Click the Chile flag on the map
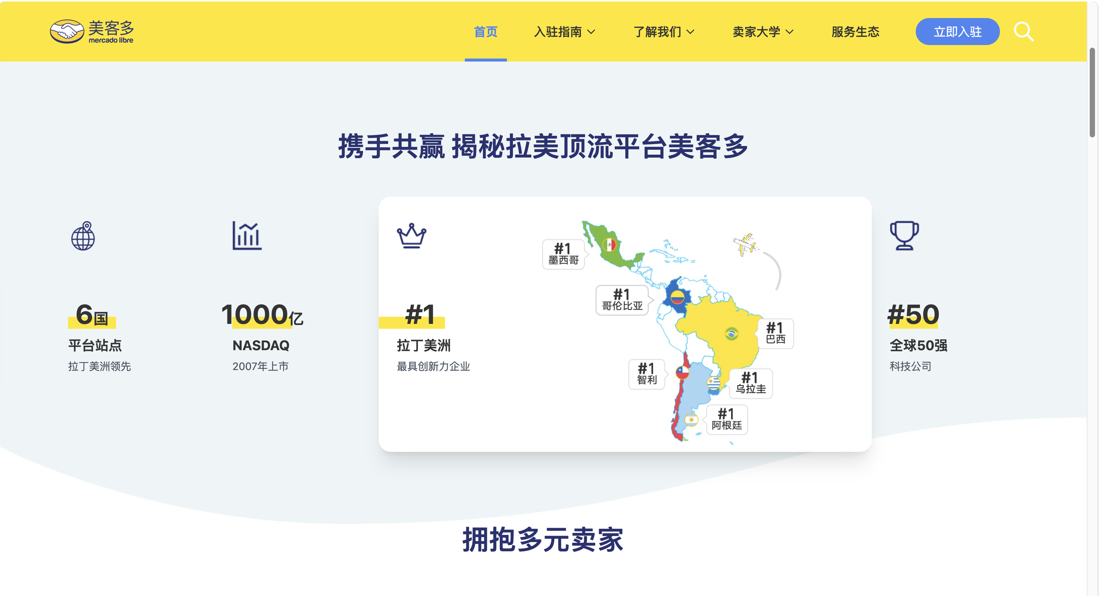Viewport: 1101px width, 596px height. [682, 373]
